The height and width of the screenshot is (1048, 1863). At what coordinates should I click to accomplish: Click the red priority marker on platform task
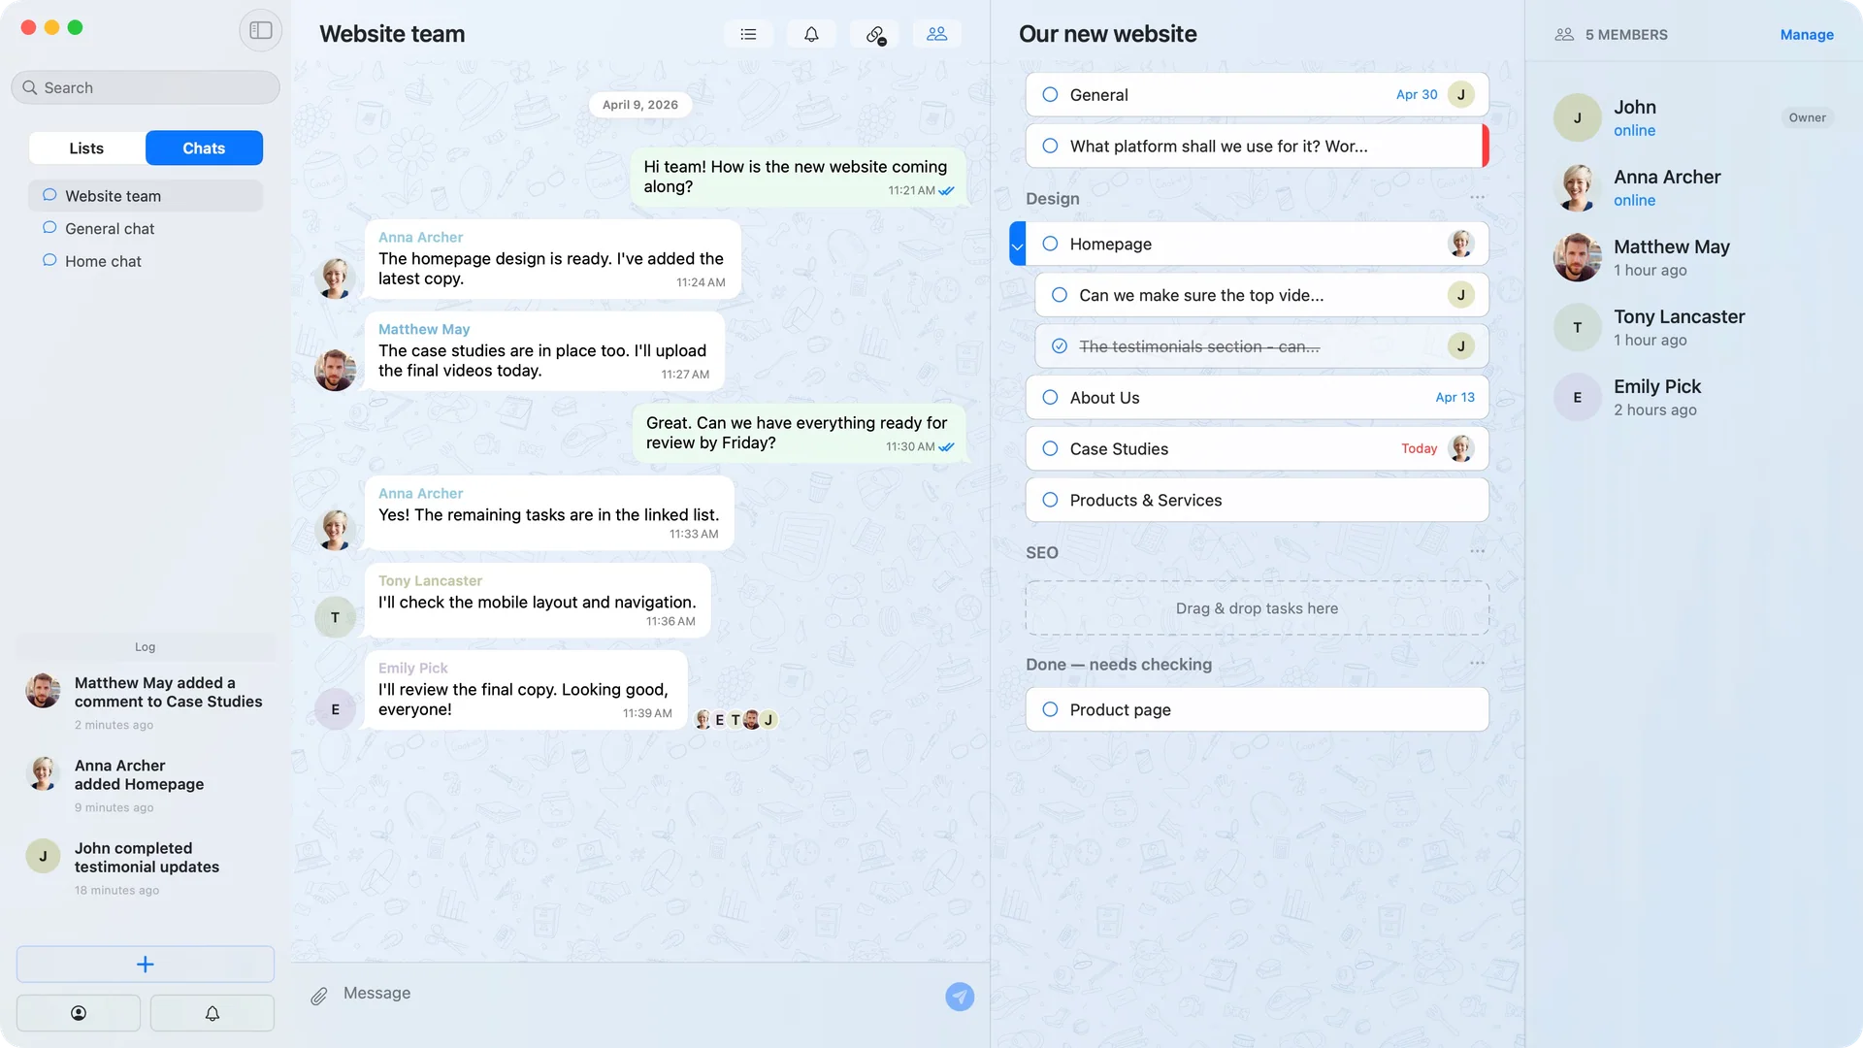[x=1485, y=146]
